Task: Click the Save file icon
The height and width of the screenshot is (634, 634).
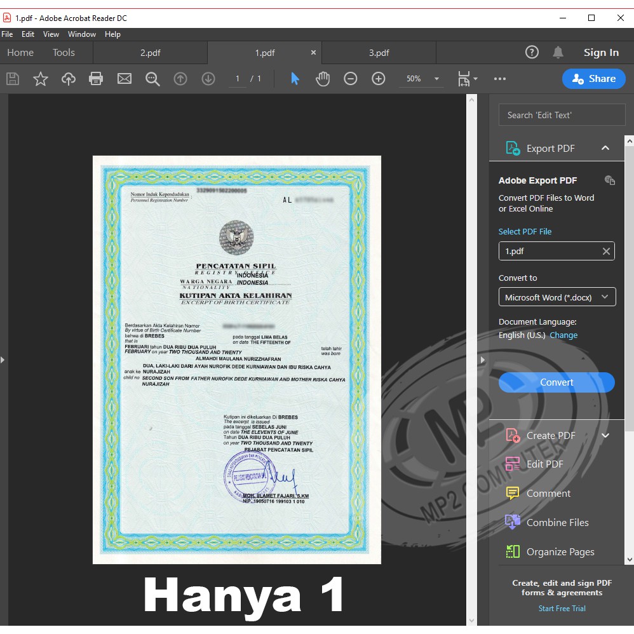Action: click(x=13, y=79)
